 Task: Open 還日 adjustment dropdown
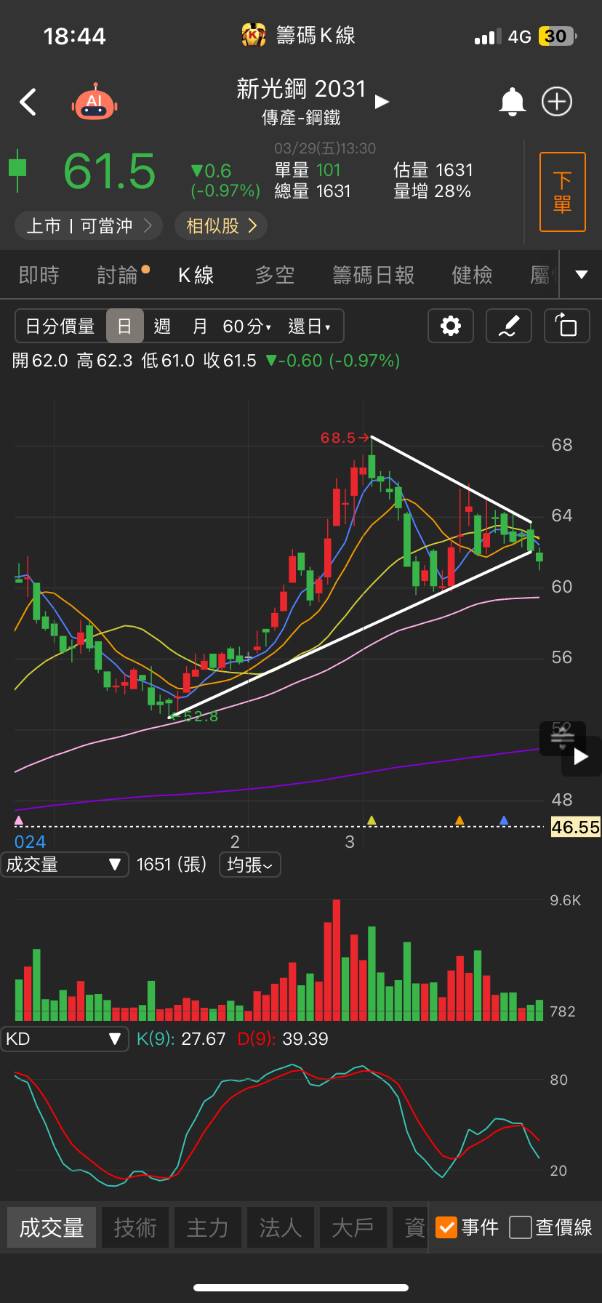309,326
